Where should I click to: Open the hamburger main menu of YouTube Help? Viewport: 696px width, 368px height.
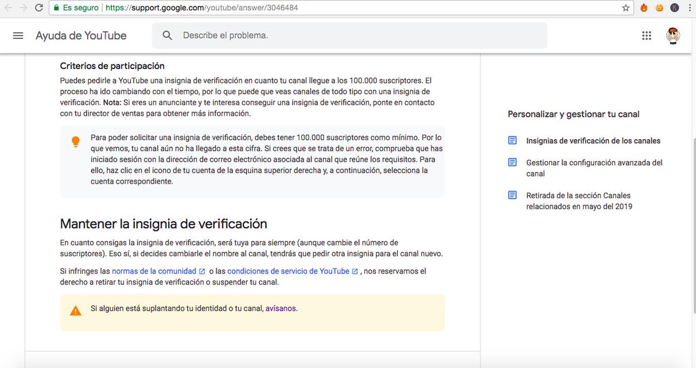click(x=18, y=35)
